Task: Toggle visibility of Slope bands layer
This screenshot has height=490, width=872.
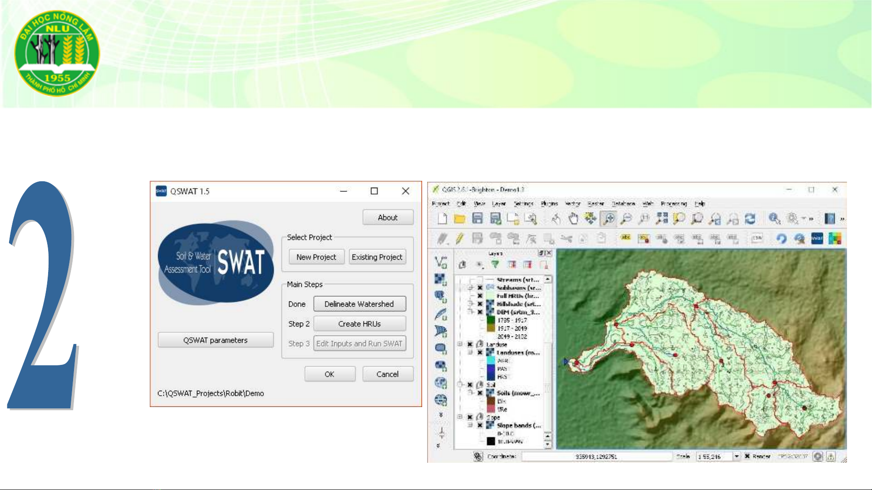Action: point(480,426)
